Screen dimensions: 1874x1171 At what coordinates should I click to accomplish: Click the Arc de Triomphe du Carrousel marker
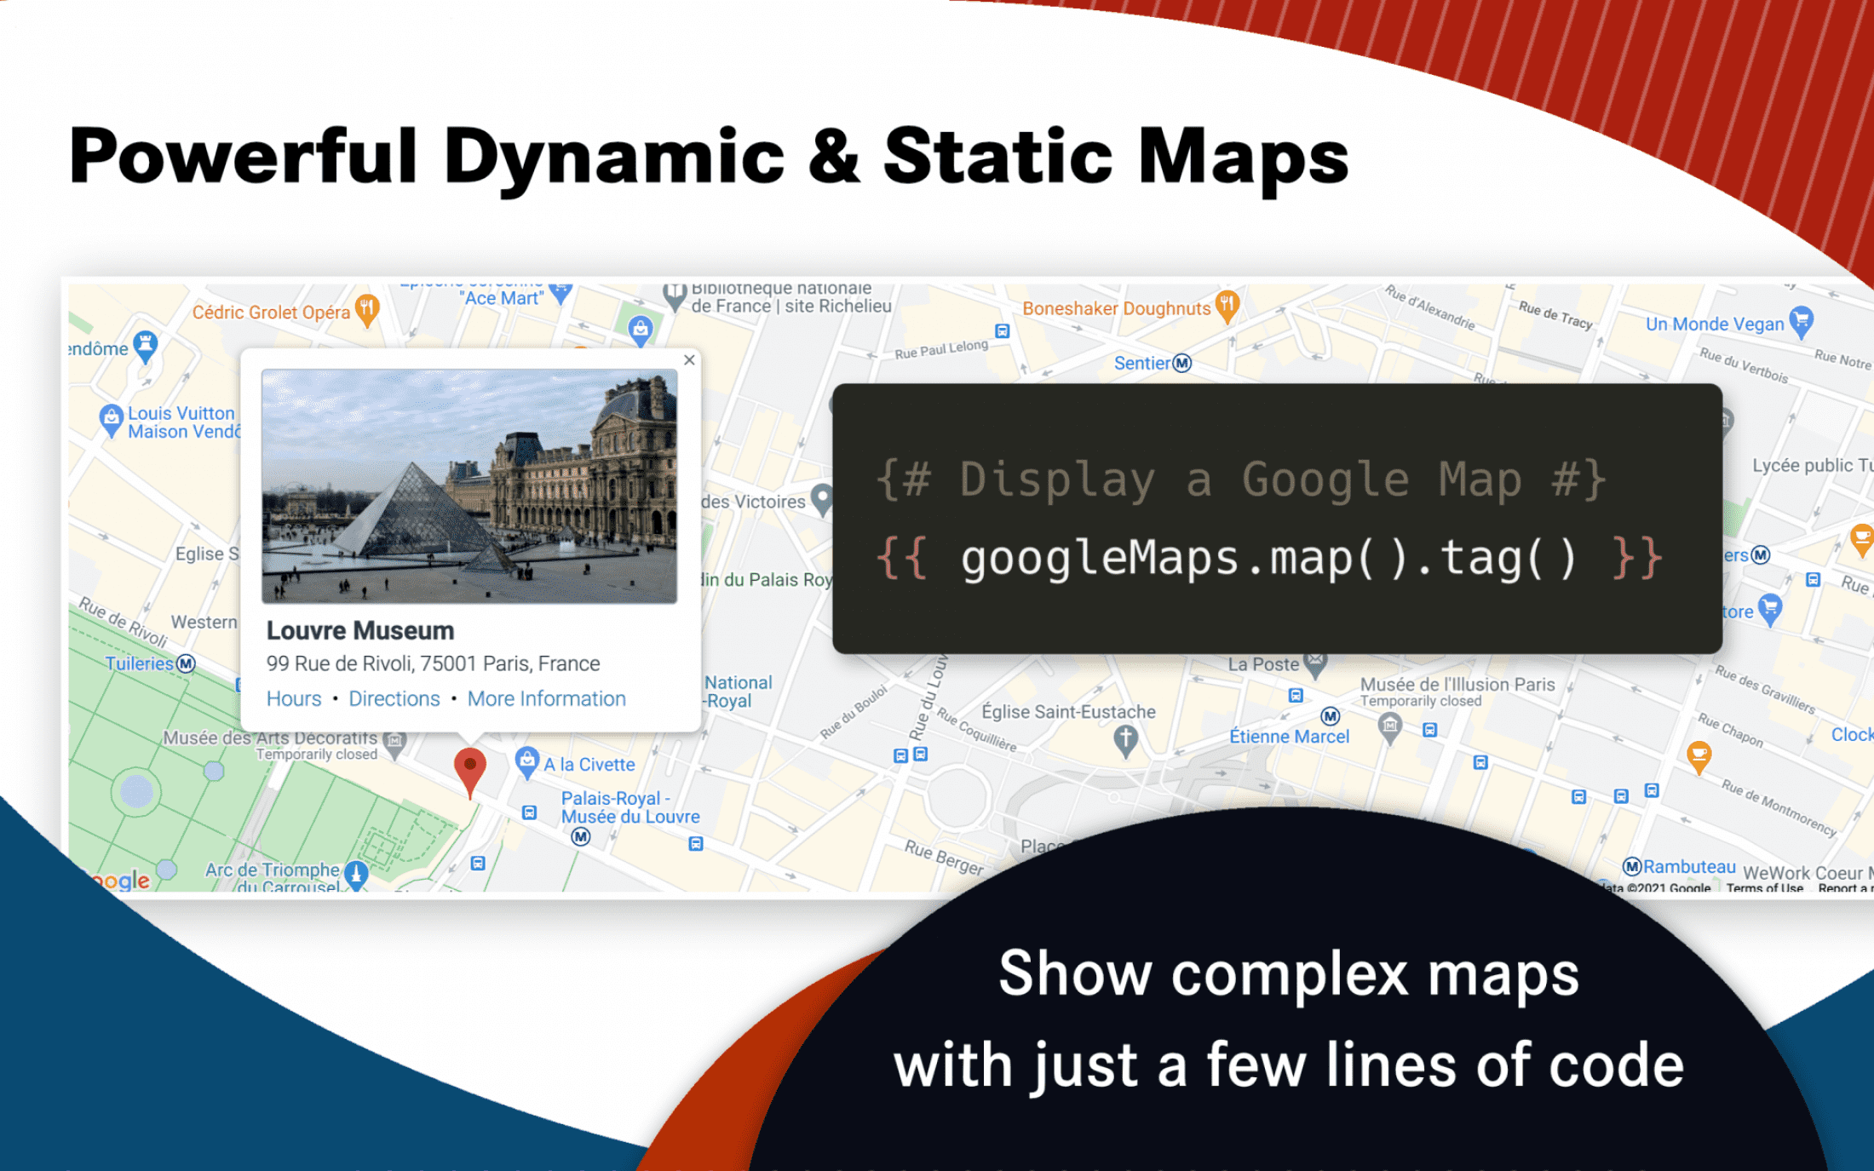[x=356, y=875]
